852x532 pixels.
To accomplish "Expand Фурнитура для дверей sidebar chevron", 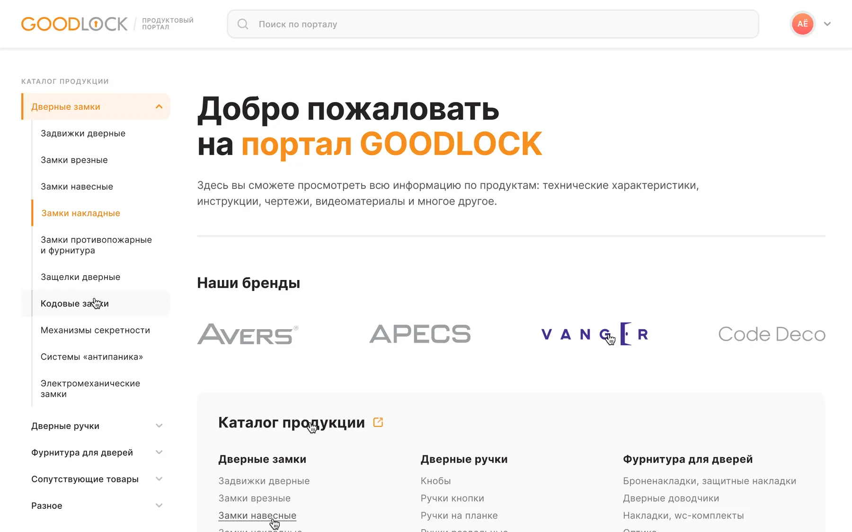I will 159,453.
